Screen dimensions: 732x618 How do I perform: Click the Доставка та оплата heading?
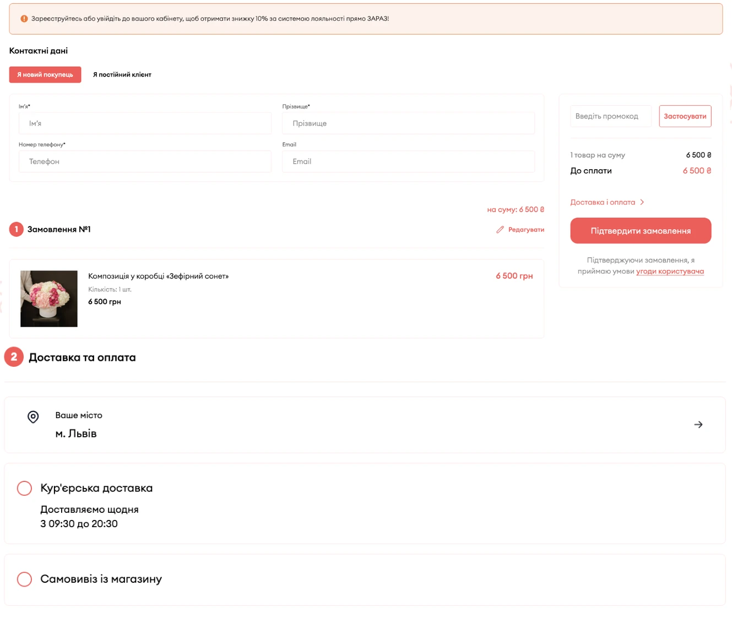pos(82,357)
